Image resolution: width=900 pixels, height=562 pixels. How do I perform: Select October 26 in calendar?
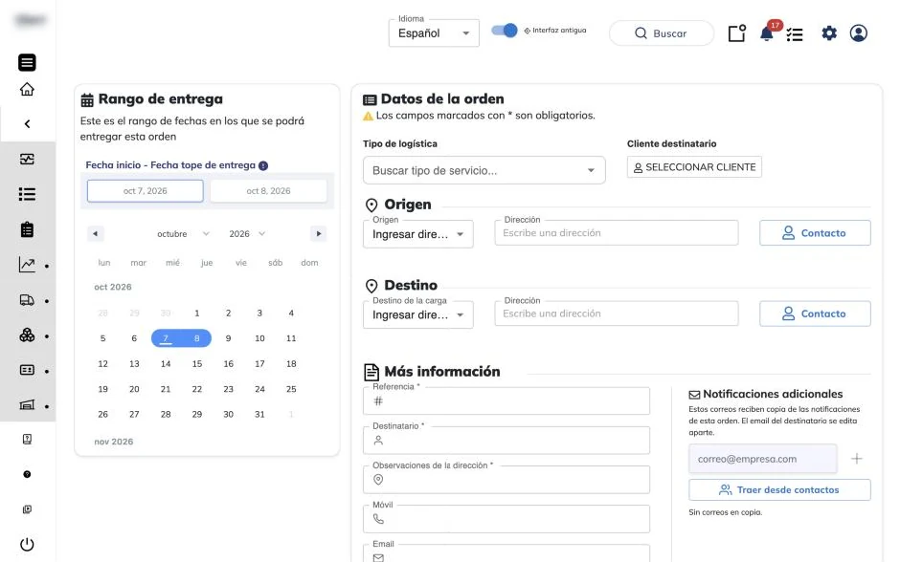[x=102, y=414]
